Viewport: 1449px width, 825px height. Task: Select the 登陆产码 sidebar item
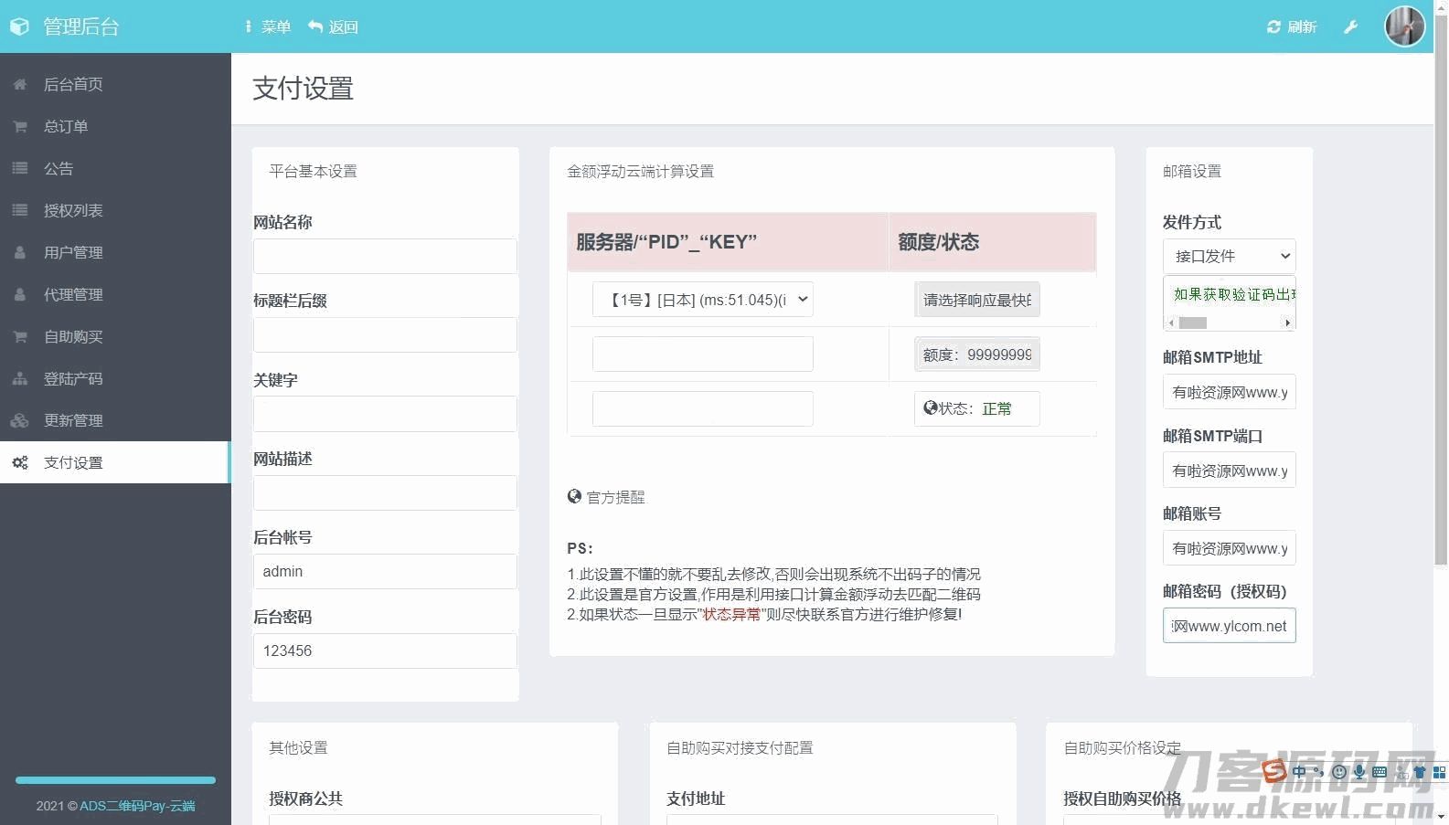73,378
